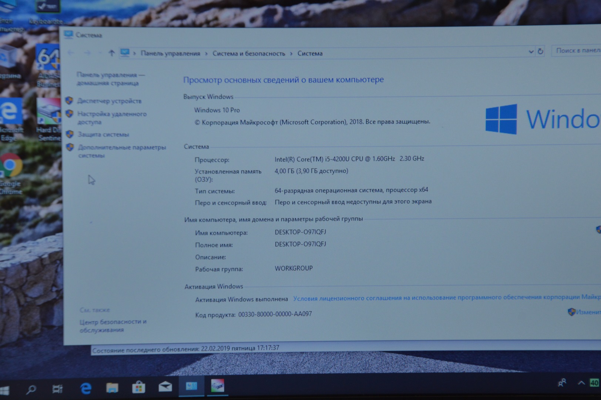Switch to Hard Disk Sentinel taskbar button

[218, 386]
